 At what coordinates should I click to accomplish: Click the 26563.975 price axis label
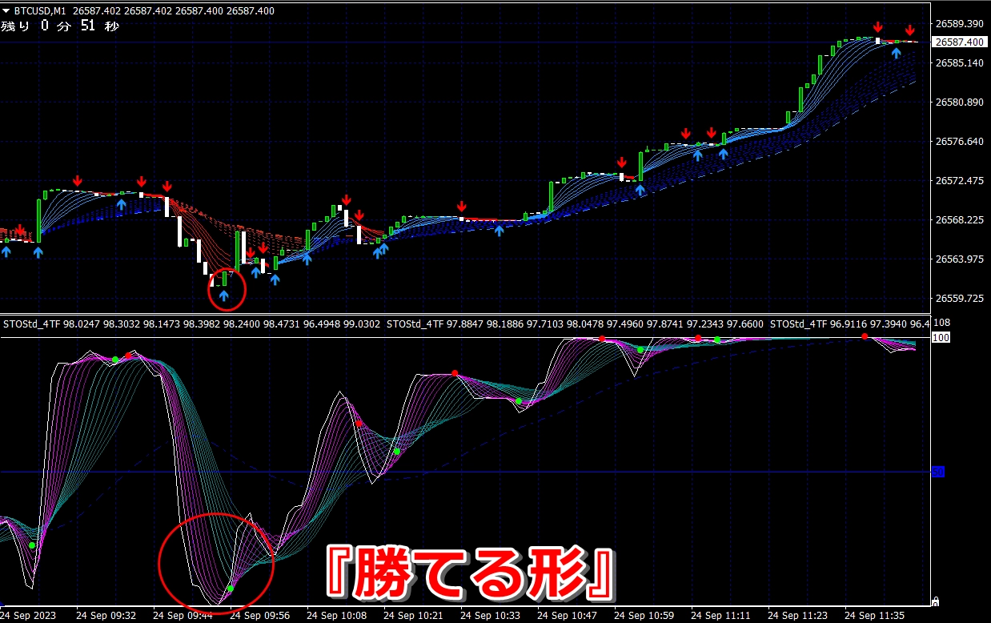pyautogui.click(x=959, y=259)
